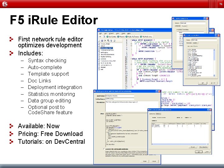224x168 pixels.
Task: Click the F5 logo in the slide header
Action: [x=5, y=4]
